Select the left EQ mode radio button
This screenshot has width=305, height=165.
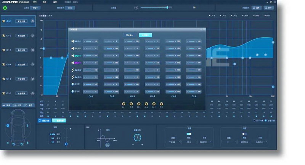click(254, 120)
